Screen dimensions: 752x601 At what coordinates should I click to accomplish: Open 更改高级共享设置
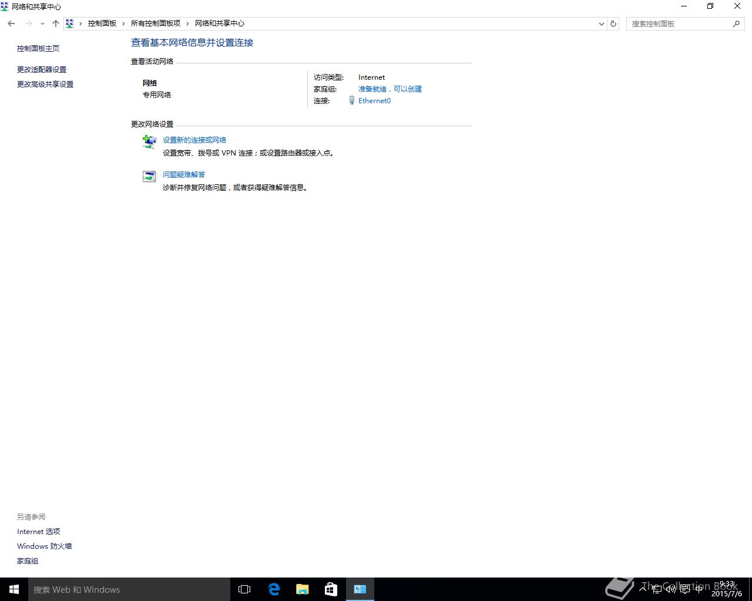(x=45, y=85)
